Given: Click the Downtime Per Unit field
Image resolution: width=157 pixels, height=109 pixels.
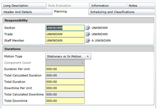Looking at the screenshot, I should point(65,88).
